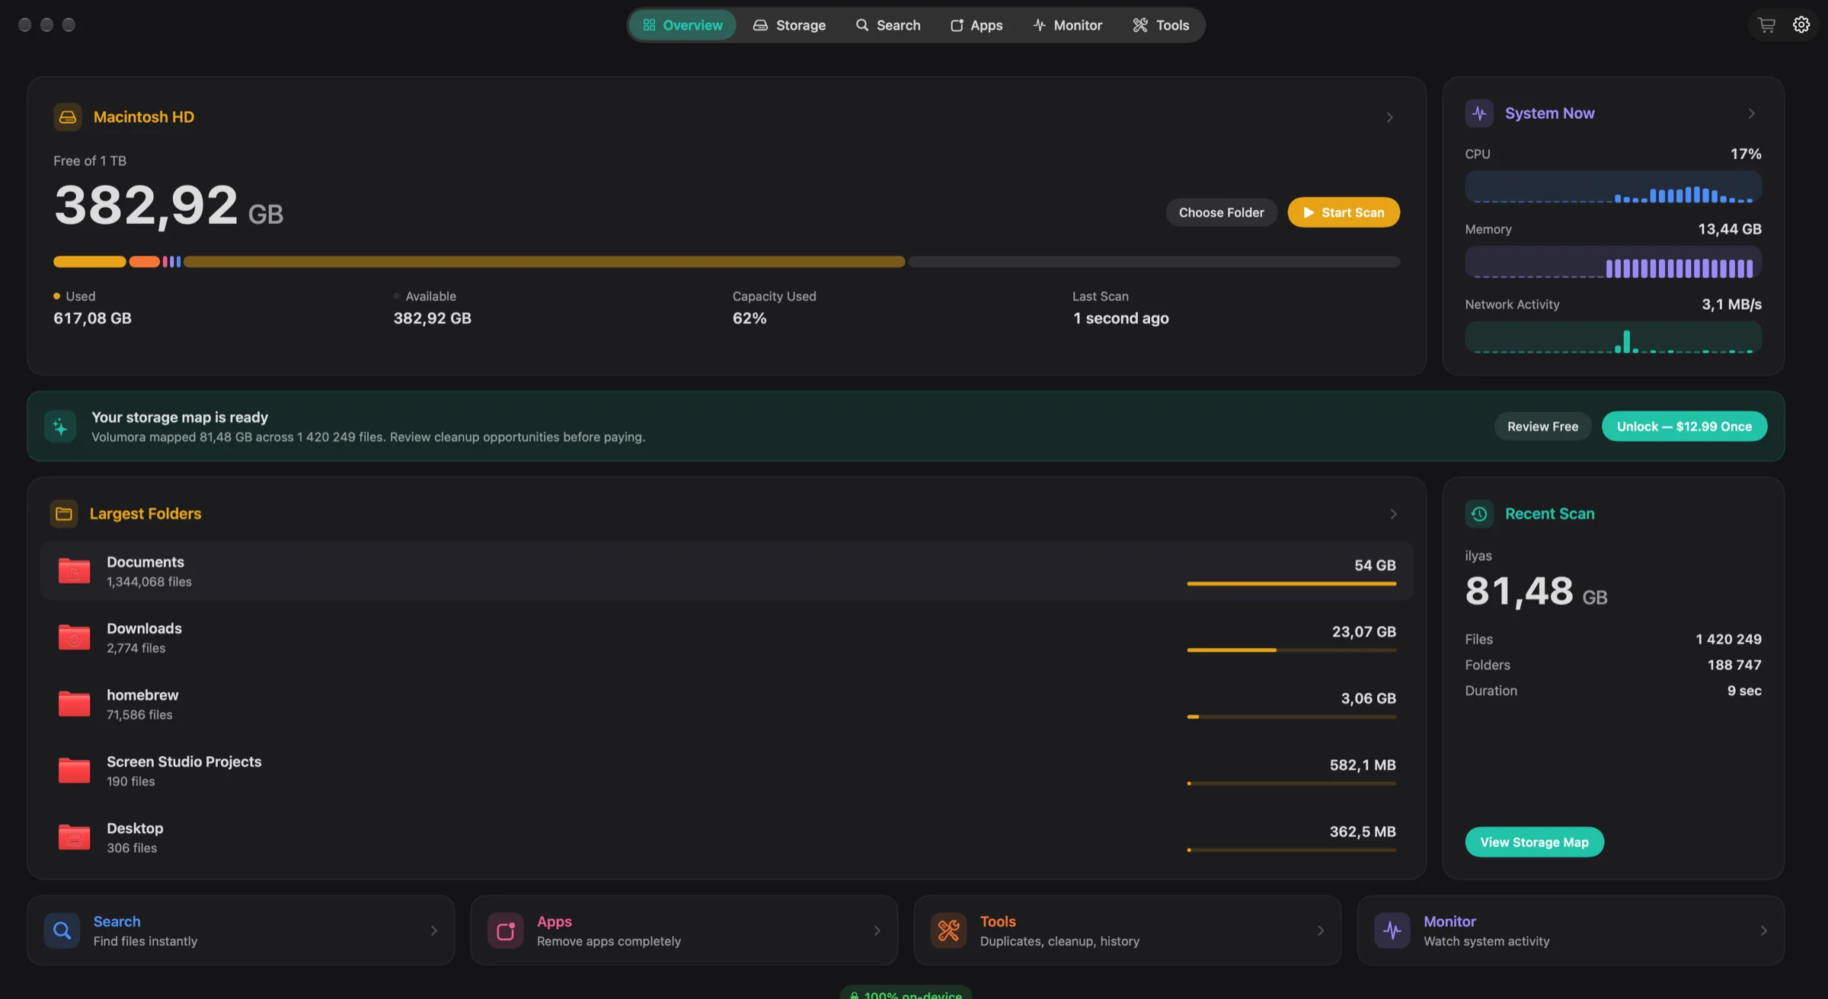Click the CPU usage graph
This screenshot has width=1828, height=999.
(1613, 187)
